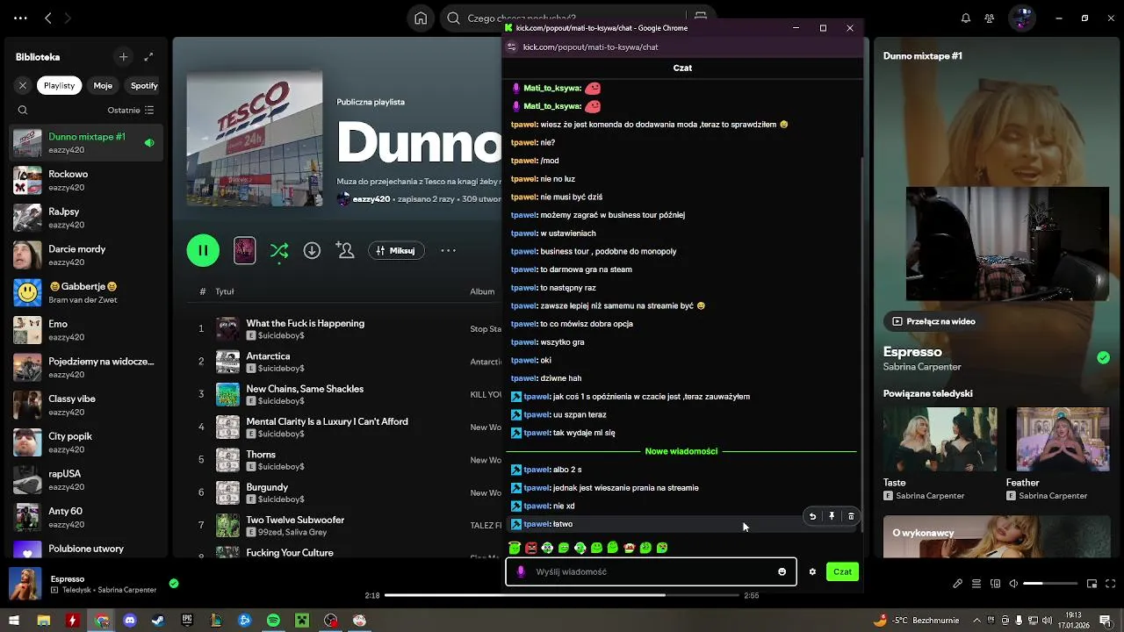
Task: Toggle saved checkmark next to Espresso in now playing bar
Action: point(174,583)
